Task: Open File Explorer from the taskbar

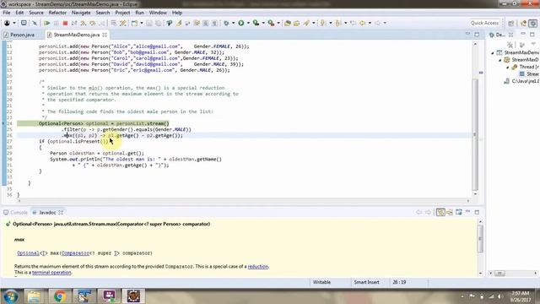Action: (x=34, y=296)
